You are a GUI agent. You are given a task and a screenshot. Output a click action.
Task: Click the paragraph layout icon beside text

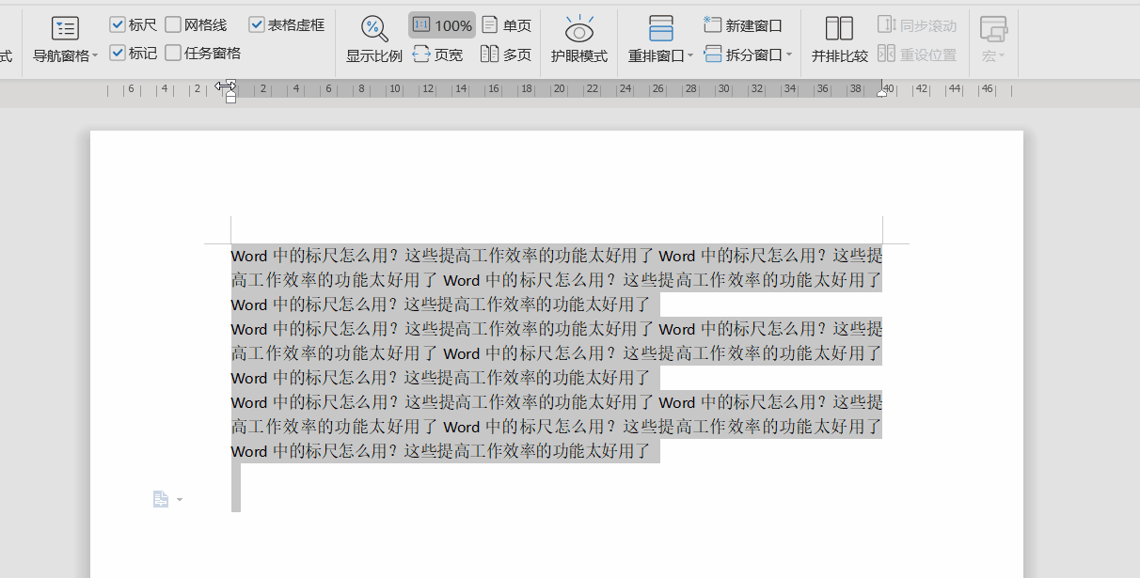pos(161,499)
